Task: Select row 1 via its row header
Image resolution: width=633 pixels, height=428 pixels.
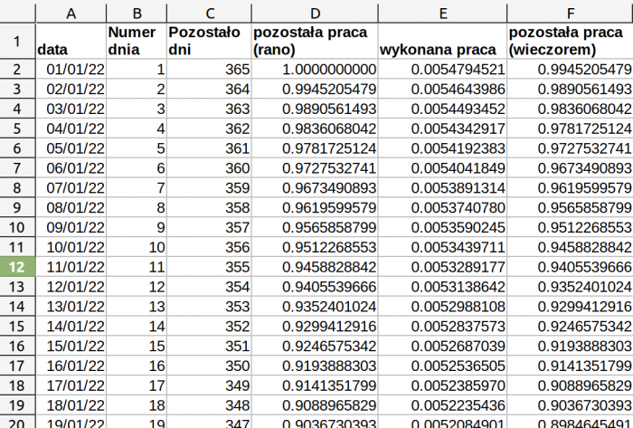Action: click(17, 41)
